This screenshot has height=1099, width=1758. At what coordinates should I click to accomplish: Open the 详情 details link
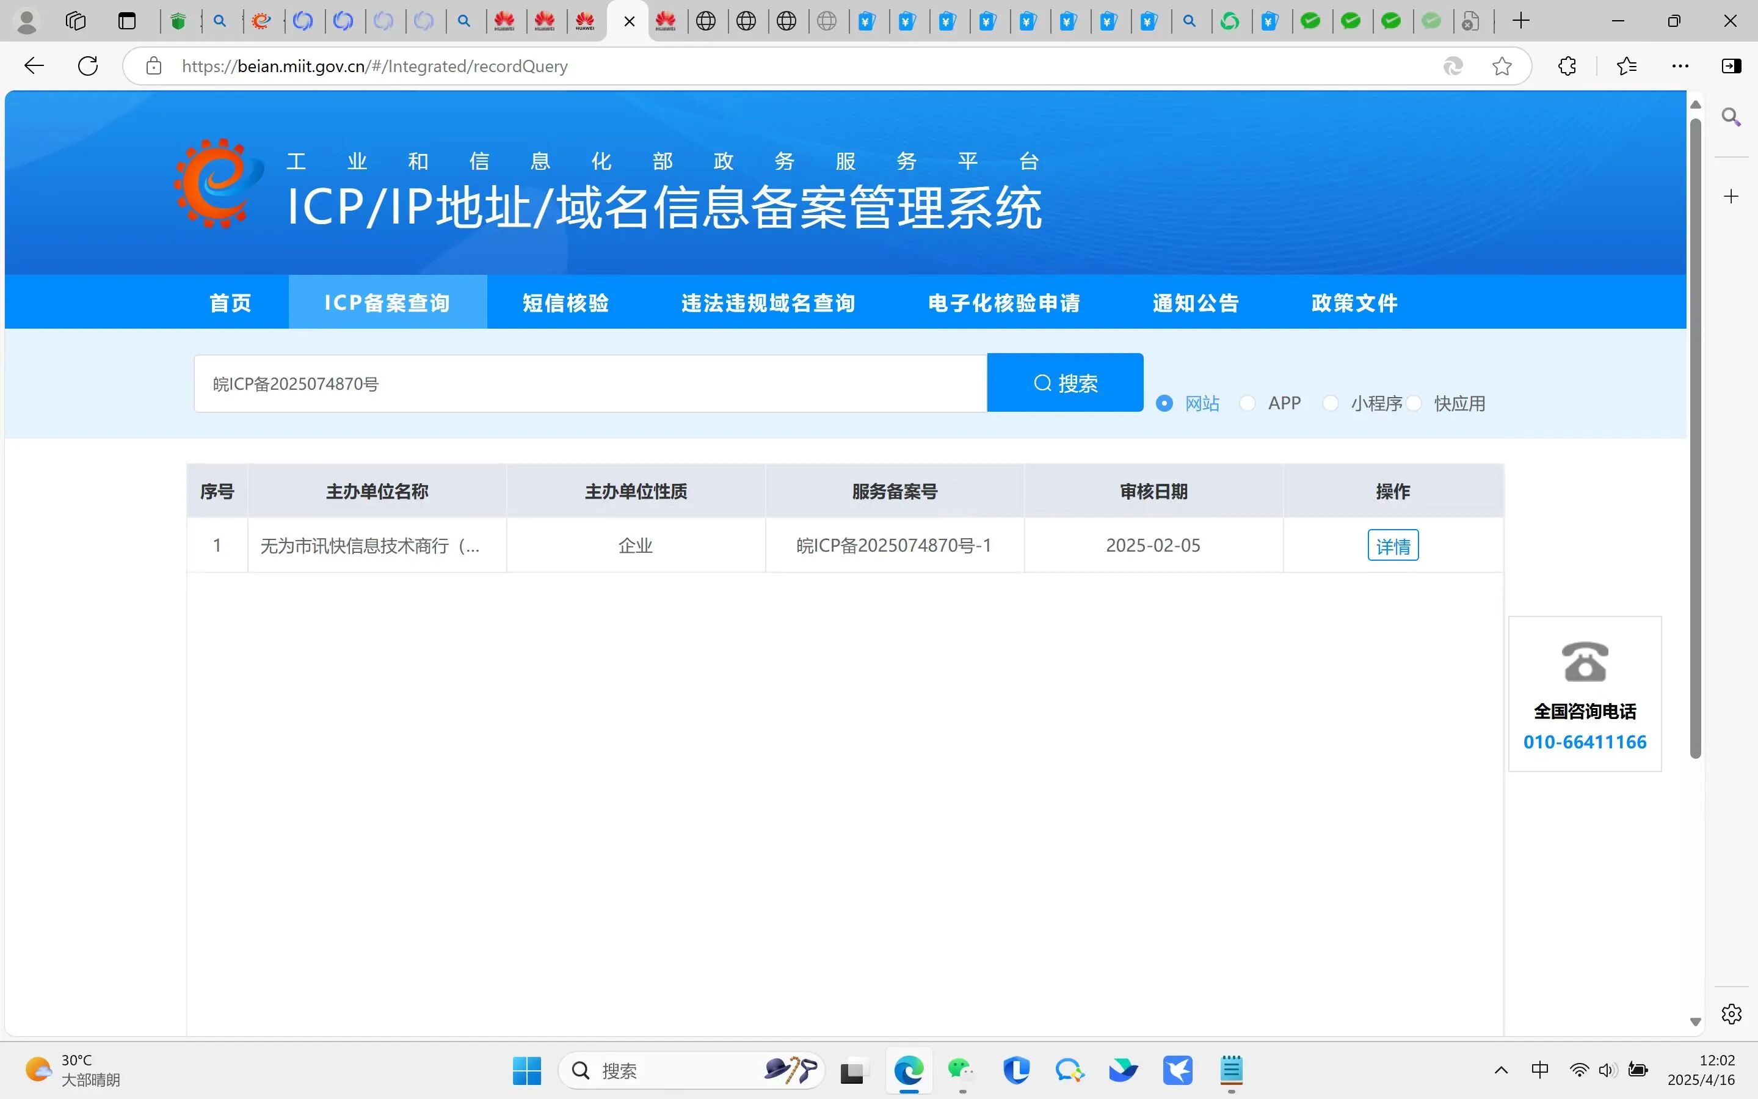(x=1393, y=546)
